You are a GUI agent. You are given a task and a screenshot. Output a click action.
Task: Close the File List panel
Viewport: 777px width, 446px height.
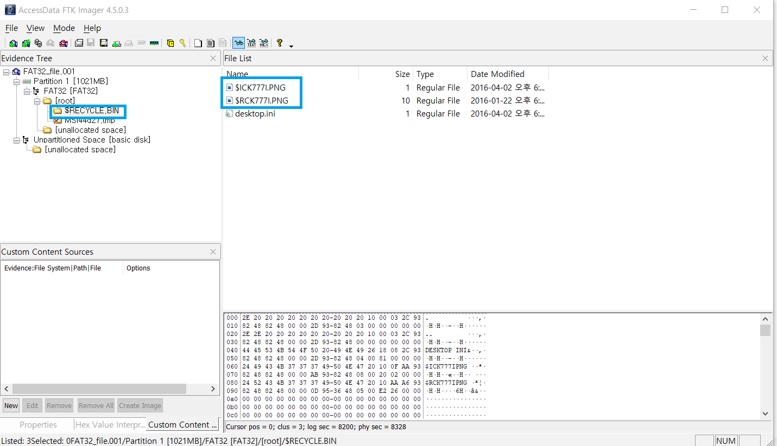pos(765,58)
